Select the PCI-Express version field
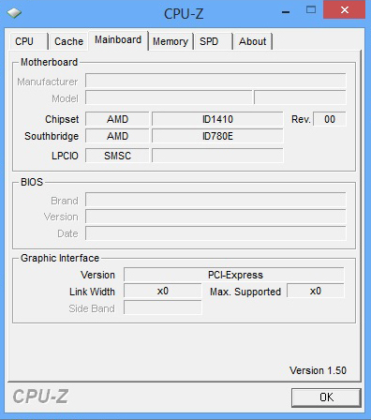The width and height of the screenshot is (371, 420). tap(234, 275)
